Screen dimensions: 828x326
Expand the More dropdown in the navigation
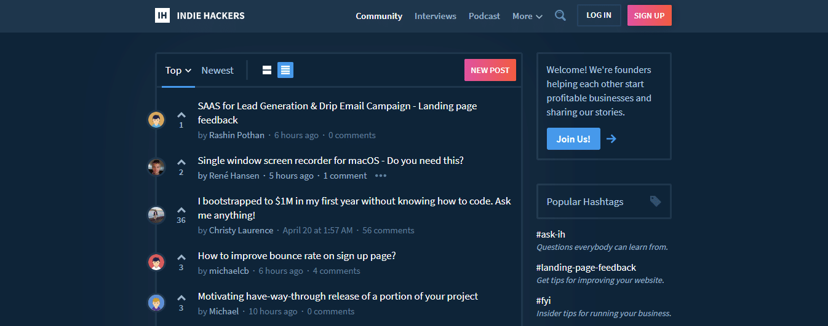527,16
